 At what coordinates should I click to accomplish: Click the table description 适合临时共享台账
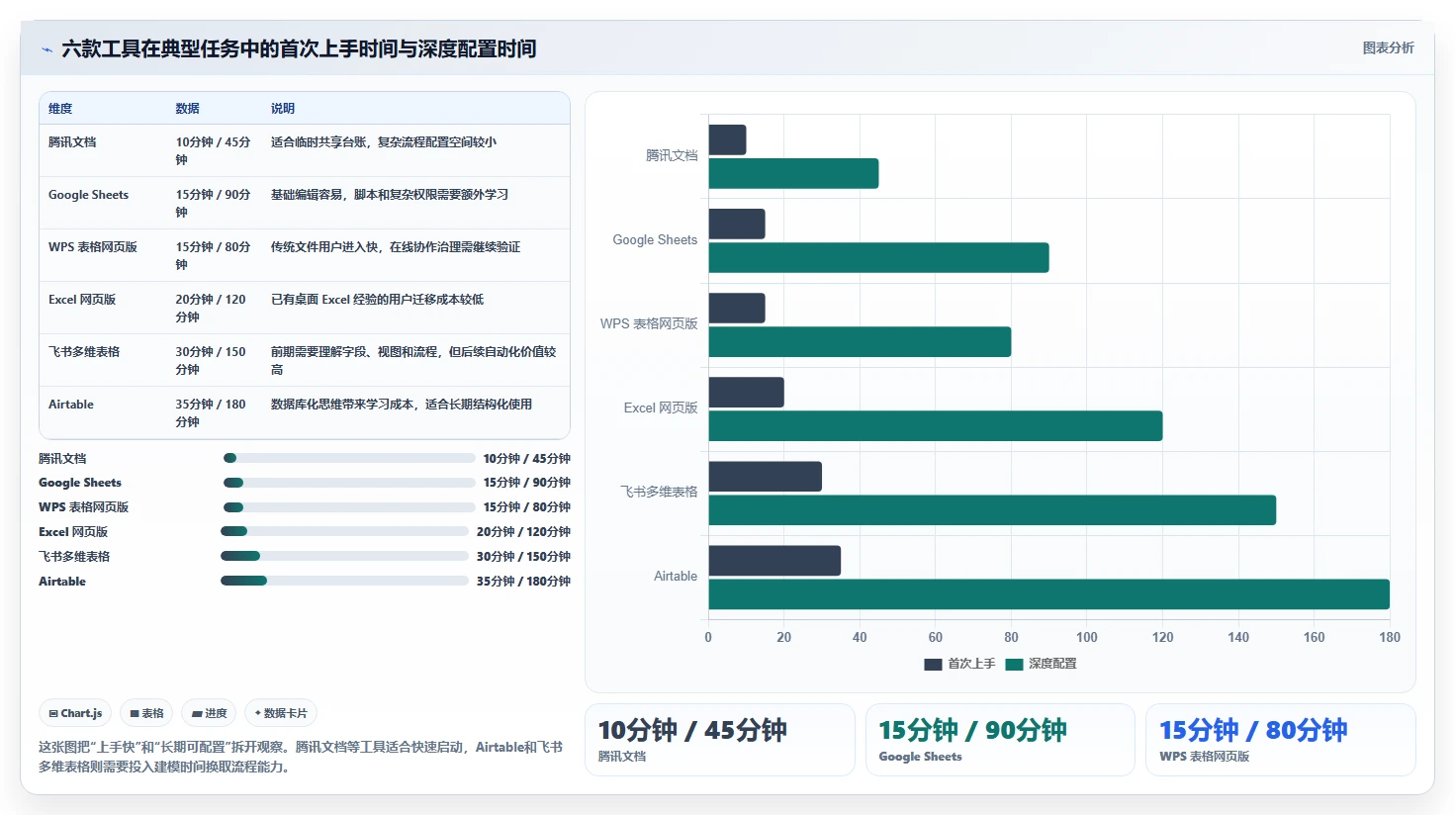(384, 142)
